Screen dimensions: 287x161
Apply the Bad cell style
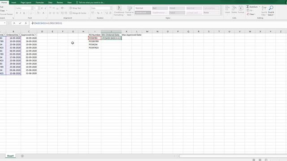(160, 8)
